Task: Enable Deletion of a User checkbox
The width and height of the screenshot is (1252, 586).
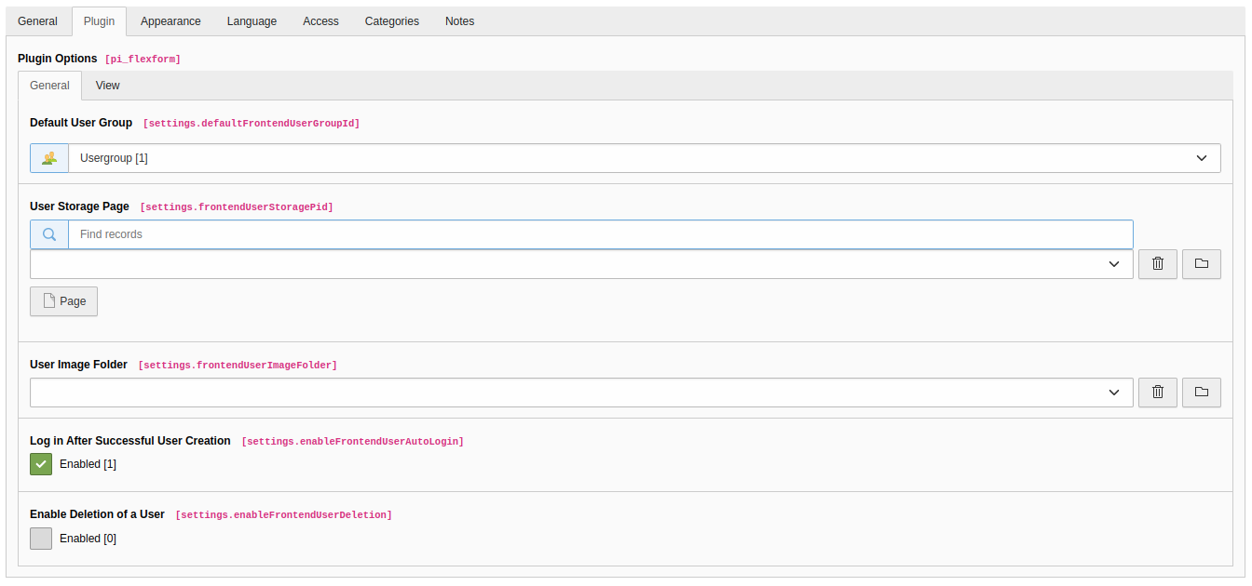Action: (41, 539)
